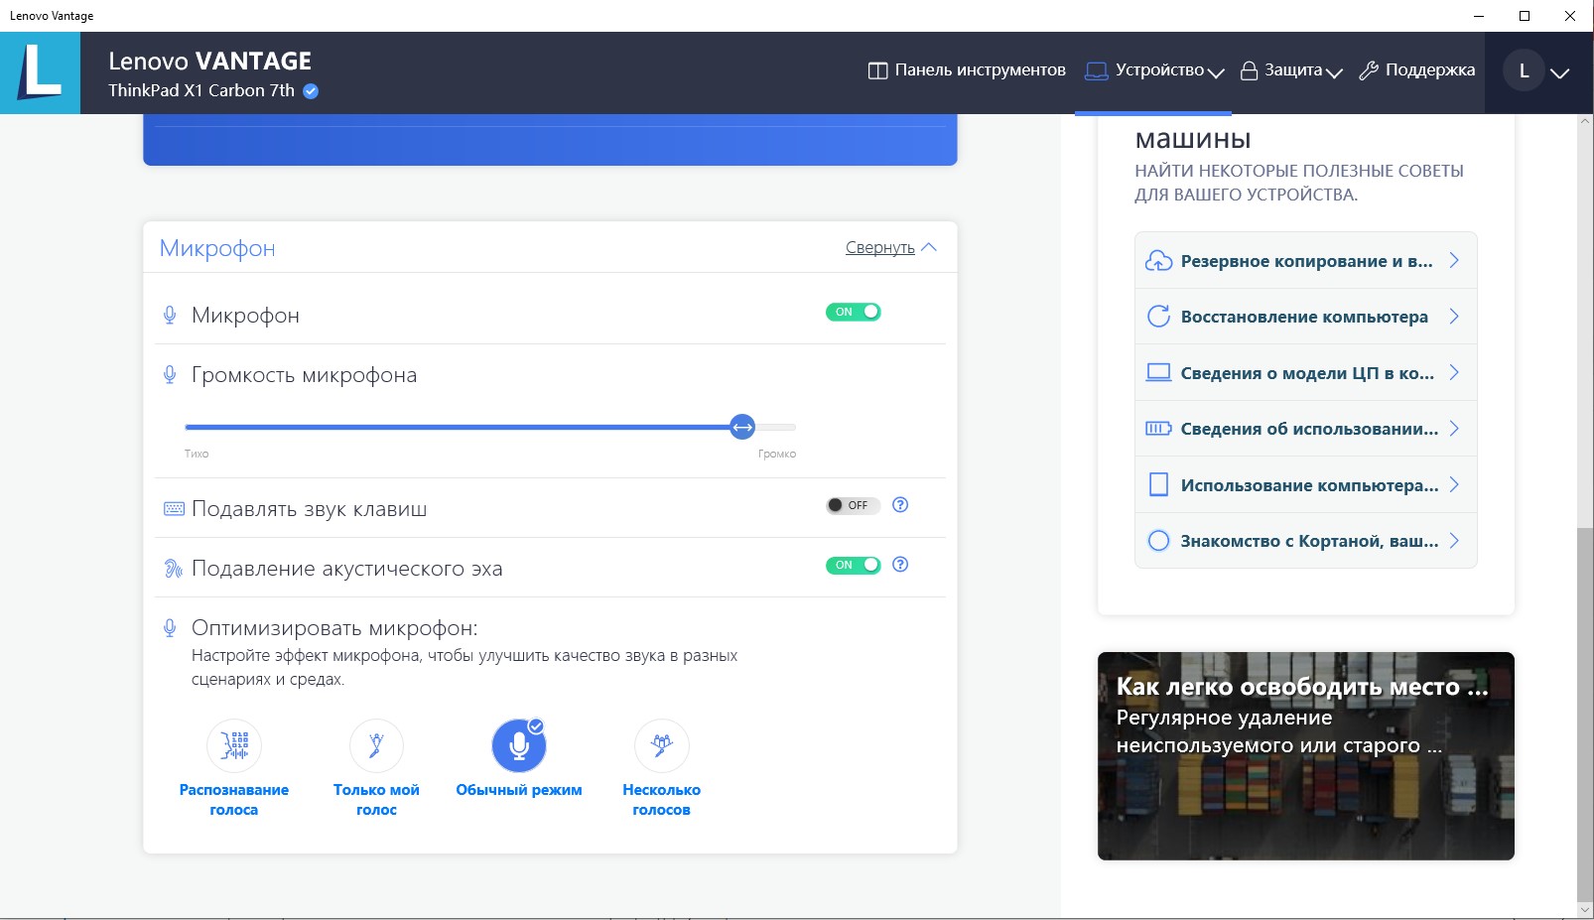Open the 'Как легко освободить место' article card
This screenshot has height=920, width=1594.
coord(1305,755)
